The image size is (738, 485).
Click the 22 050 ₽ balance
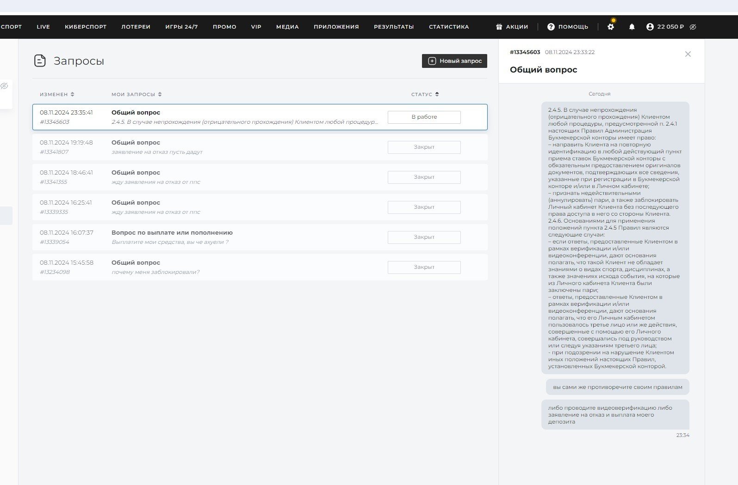click(x=670, y=27)
